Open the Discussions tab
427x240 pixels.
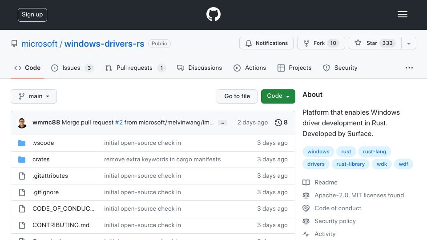click(x=199, y=68)
